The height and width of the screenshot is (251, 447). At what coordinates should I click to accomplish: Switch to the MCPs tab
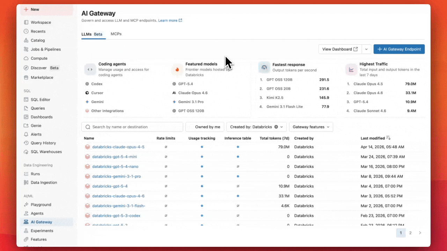tap(116, 34)
